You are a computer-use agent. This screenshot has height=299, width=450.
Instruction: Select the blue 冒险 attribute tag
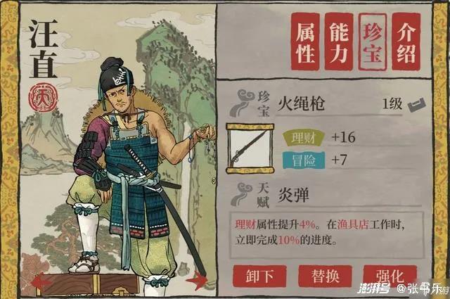click(x=304, y=160)
